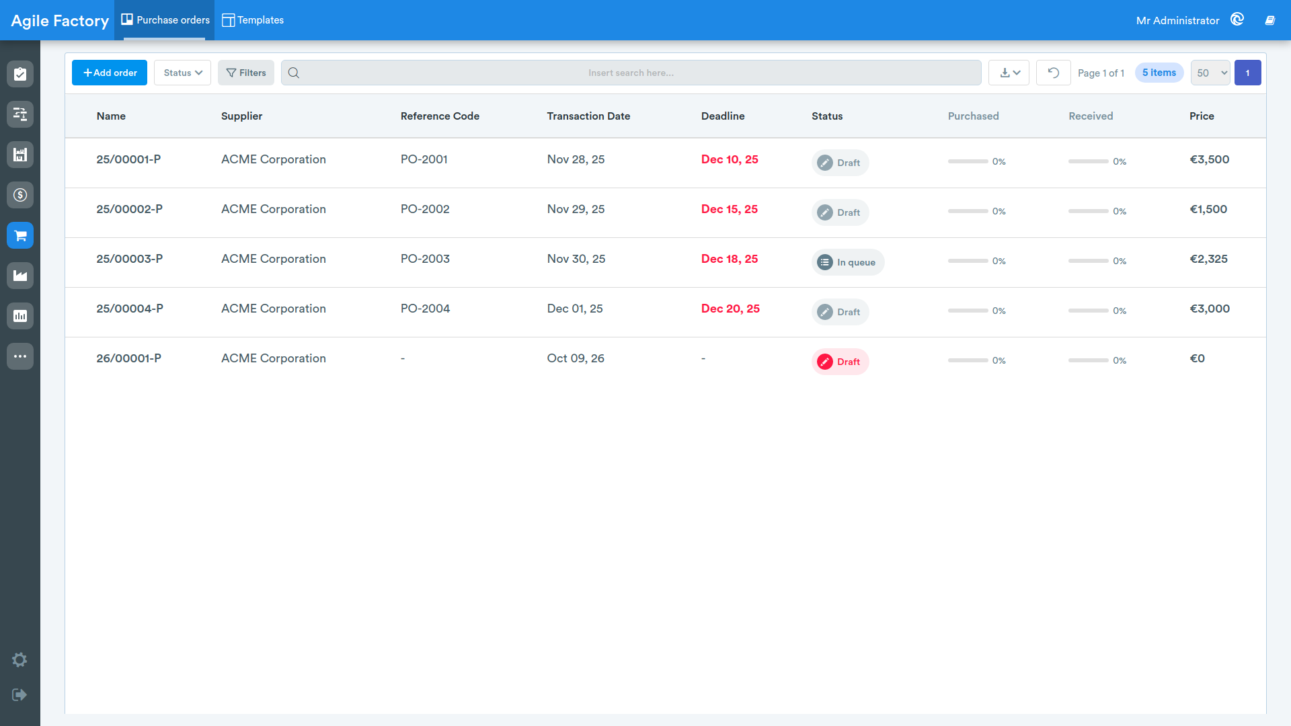
Task: Open the shopping cart purchases sidebar icon
Action: [x=20, y=235]
